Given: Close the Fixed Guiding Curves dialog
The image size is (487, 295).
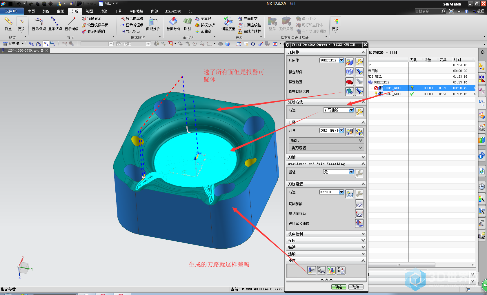Looking at the screenshot, I should (365, 45).
